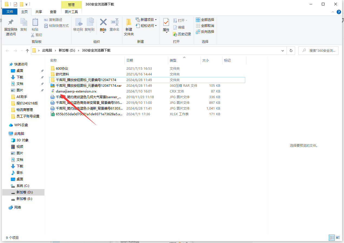Go up one folder level with up arrow
The width and height of the screenshot is (344, 243).
point(27,50)
